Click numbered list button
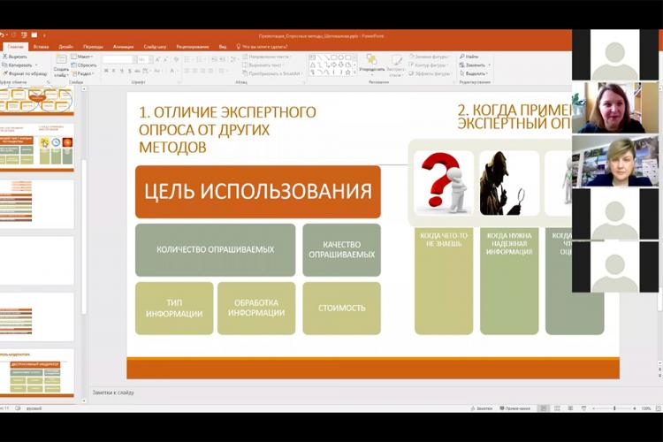Screen dimensions: 663x442 201,59
